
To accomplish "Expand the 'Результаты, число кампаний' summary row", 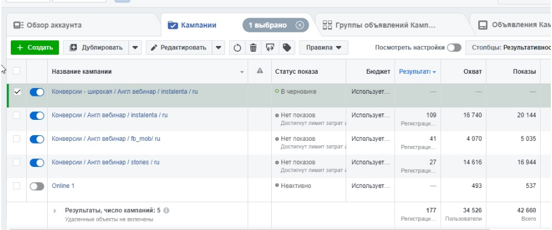I will pyautogui.click(x=55, y=211).
